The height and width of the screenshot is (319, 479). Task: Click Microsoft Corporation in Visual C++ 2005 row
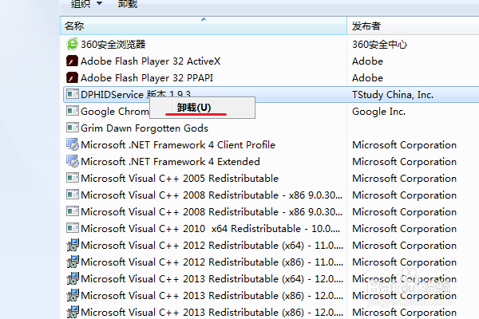404,179
